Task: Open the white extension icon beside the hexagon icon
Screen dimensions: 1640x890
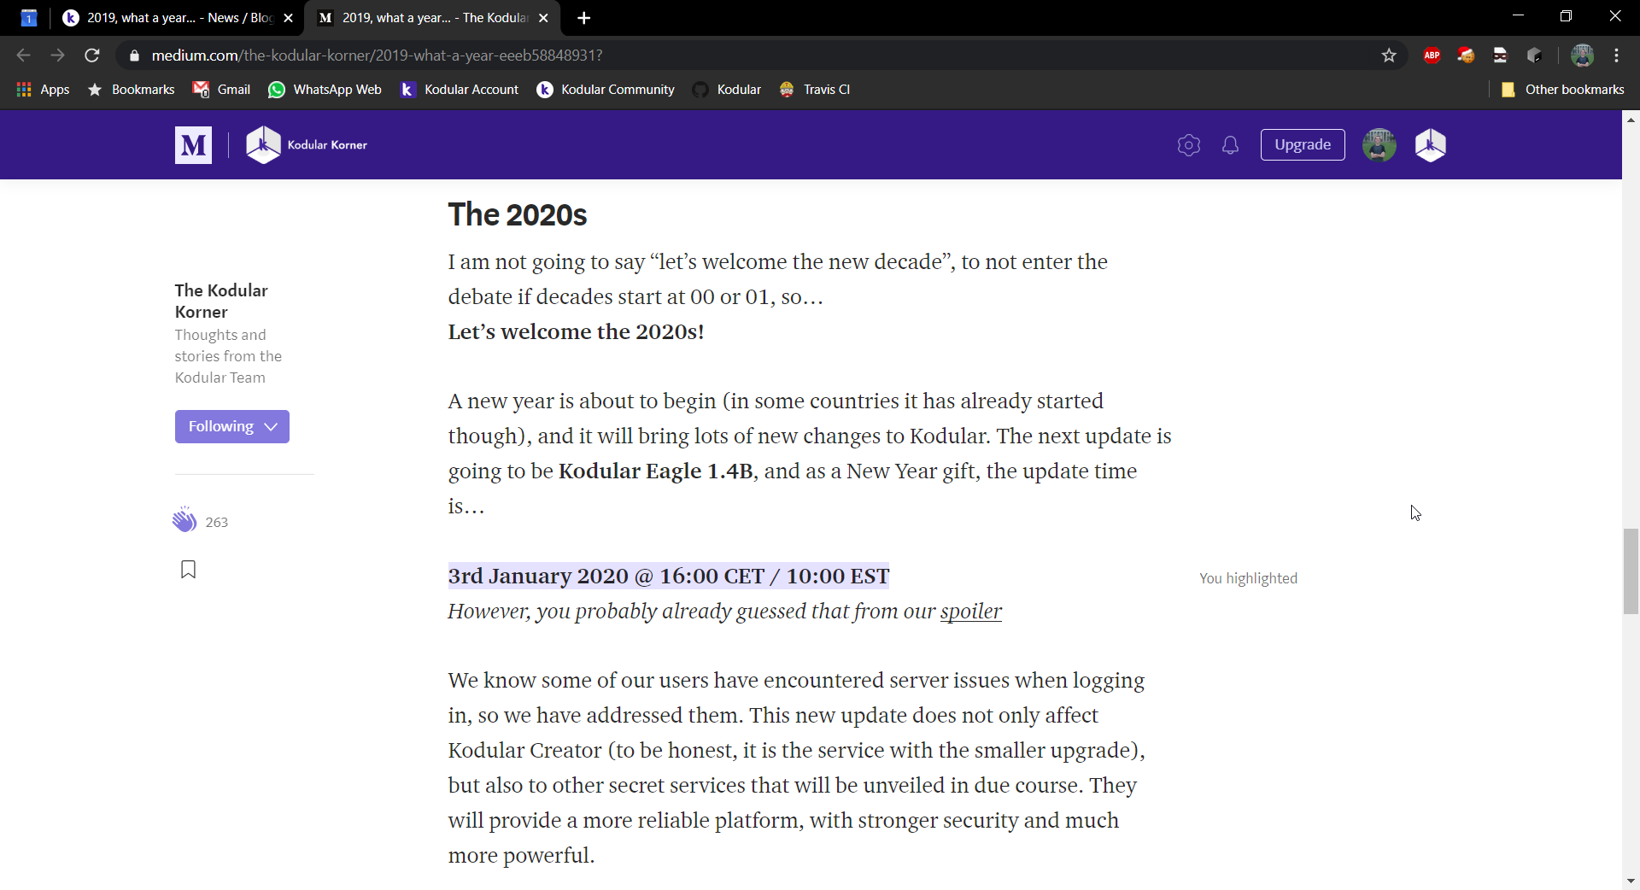Action: click(1501, 56)
